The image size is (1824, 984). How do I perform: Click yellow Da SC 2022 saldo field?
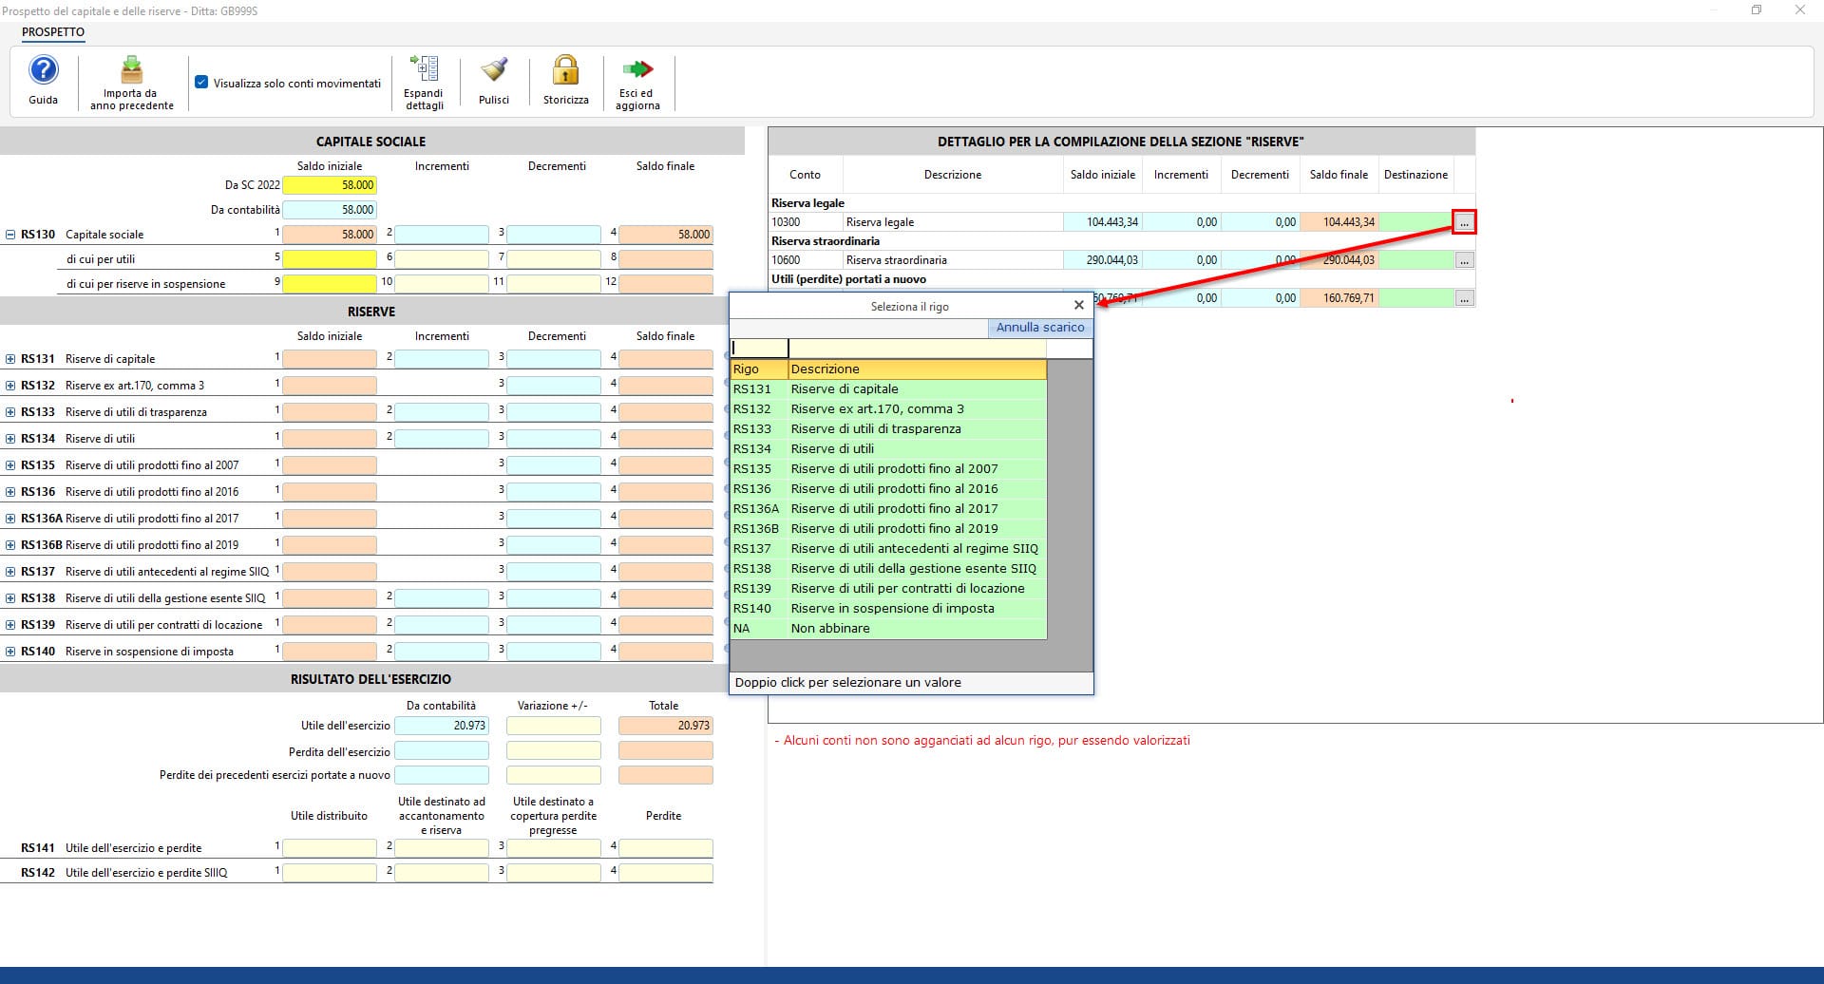pyautogui.click(x=330, y=185)
